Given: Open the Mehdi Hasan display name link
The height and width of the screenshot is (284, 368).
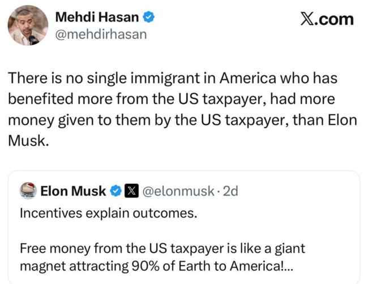Looking at the screenshot, I should click(x=97, y=18).
